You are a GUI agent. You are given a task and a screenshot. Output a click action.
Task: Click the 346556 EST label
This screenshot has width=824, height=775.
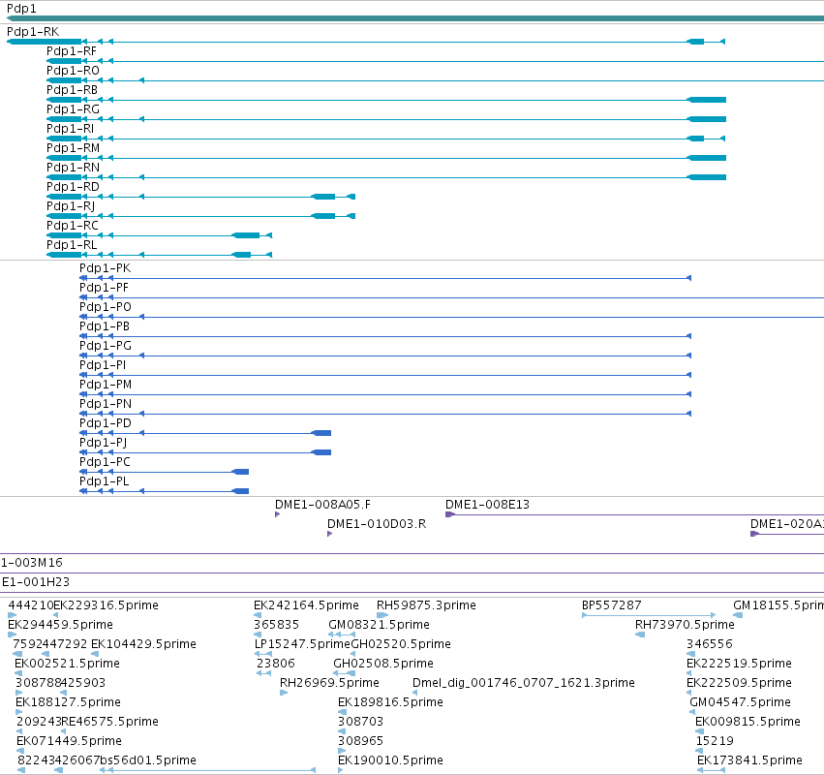pos(710,644)
